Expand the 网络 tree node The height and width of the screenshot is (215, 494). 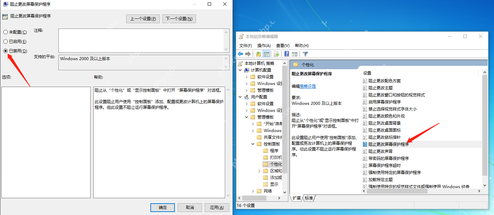coord(253,191)
